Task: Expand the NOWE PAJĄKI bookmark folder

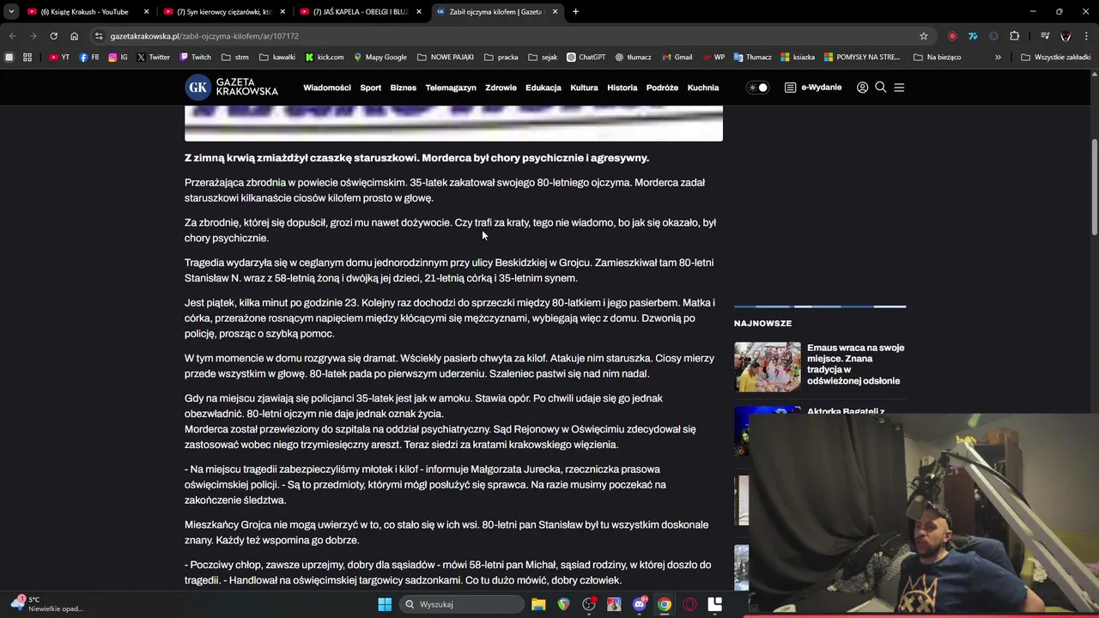Action: (446, 58)
